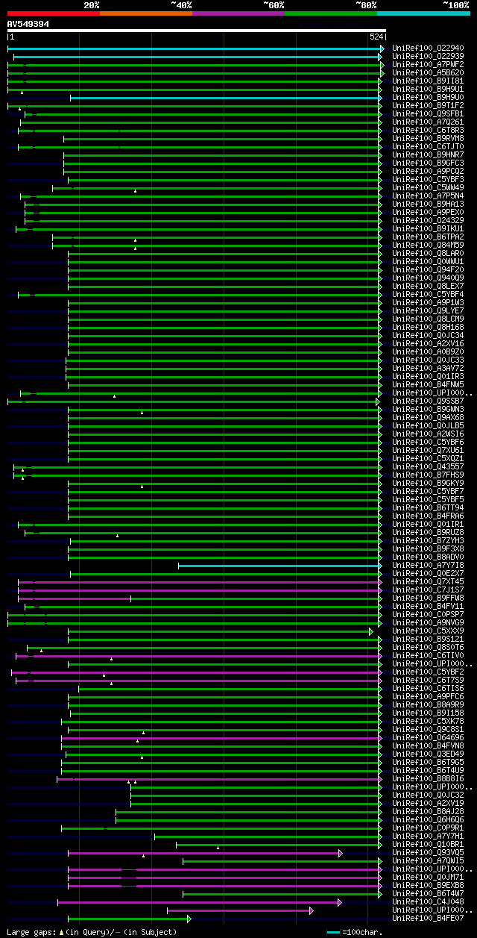The height and width of the screenshot is (938, 477).
Task: Click the short green bar of B4FE07
Action: tap(130, 919)
